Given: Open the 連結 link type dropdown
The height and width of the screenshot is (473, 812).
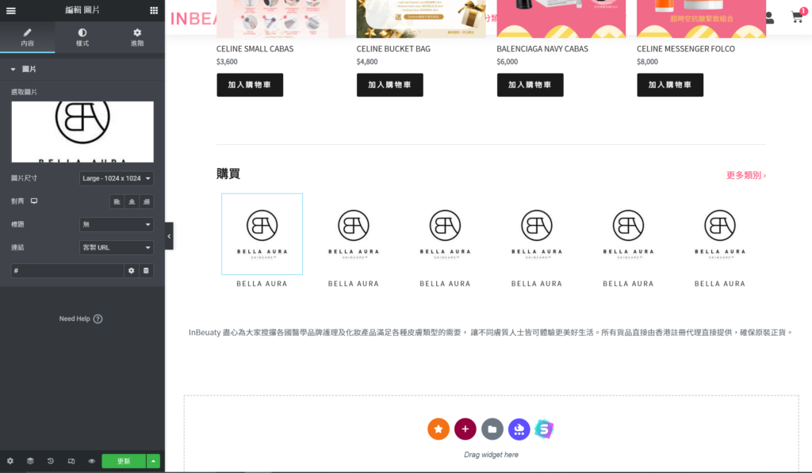Looking at the screenshot, I should click(x=117, y=247).
